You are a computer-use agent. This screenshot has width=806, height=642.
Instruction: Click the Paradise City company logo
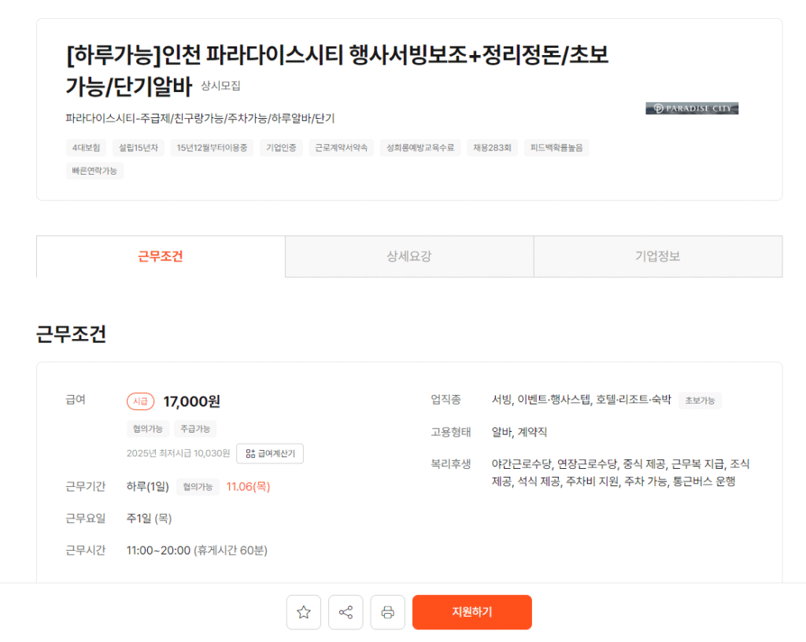click(x=692, y=108)
